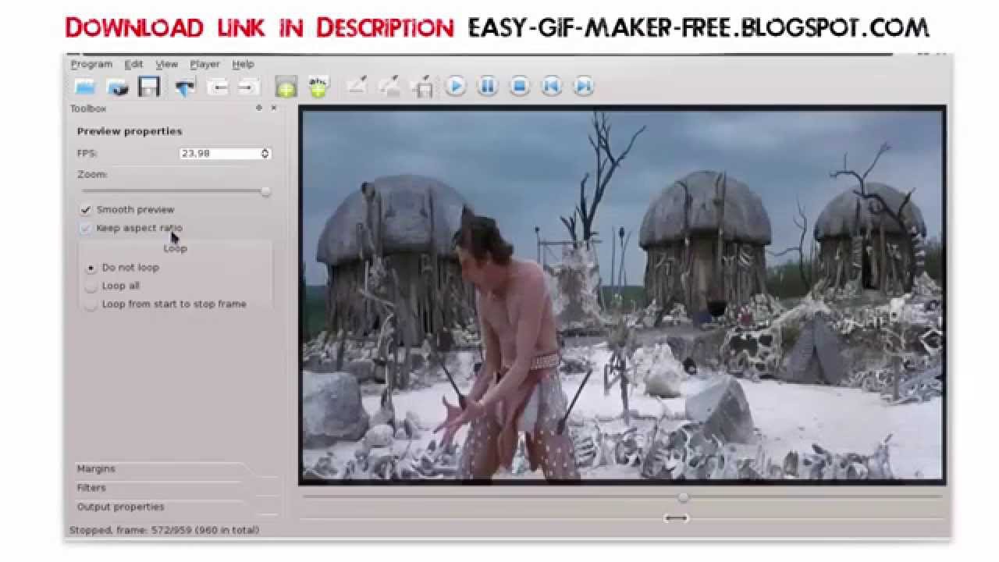Image resolution: width=999 pixels, height=562 pixels.
Task: Click the start-stop range slider handle
Action: [x=676, y=518]
